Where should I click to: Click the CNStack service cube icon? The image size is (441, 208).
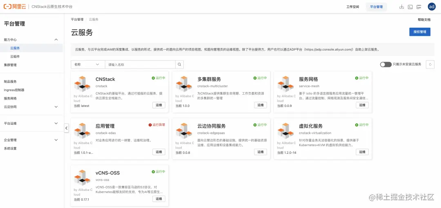point(82,84)
